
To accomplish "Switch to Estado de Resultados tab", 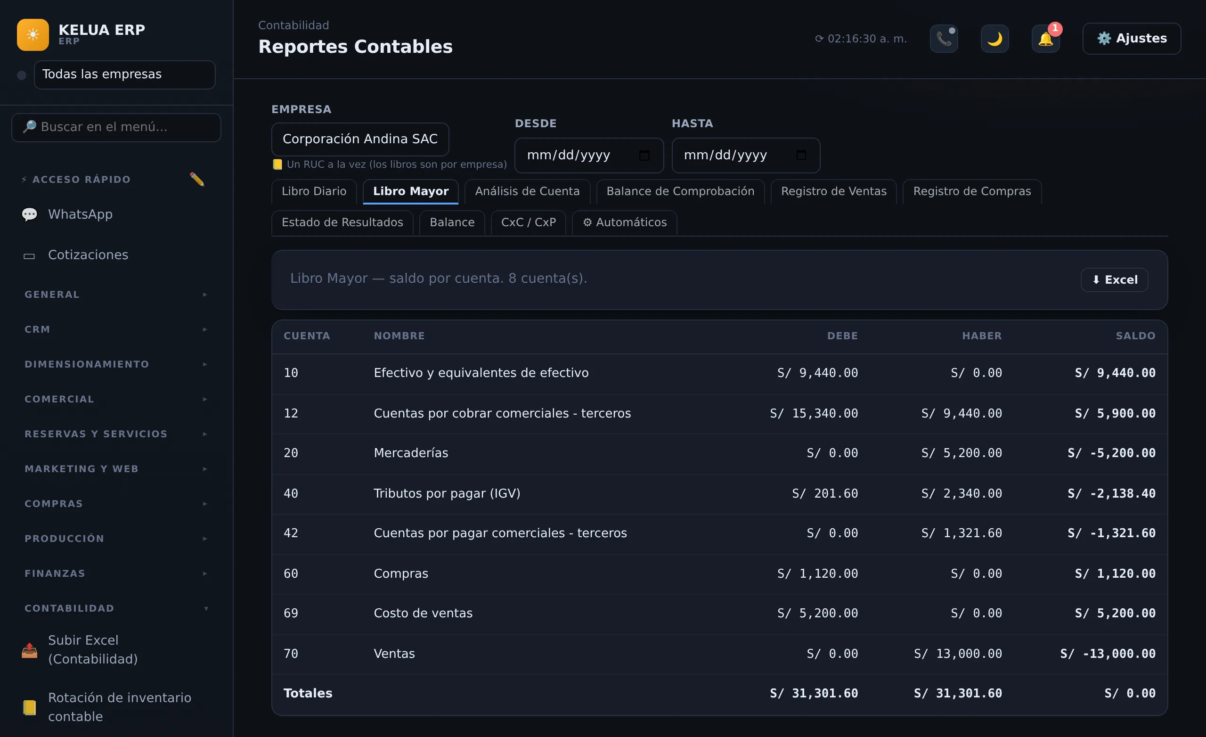I will 342,222.
